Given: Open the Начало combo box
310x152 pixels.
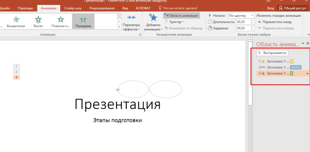Looking at the screenshot, I should point(241,16).
